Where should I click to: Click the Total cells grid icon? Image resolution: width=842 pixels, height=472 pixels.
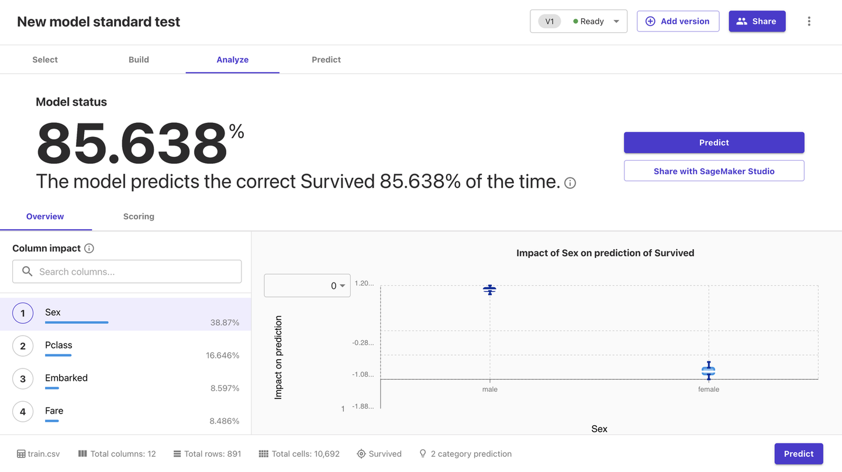tap(263, 454)
